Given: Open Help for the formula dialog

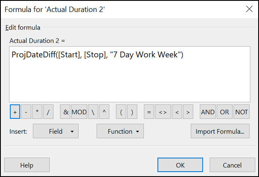Looking at the screenshot, I should tap(27, 165).
